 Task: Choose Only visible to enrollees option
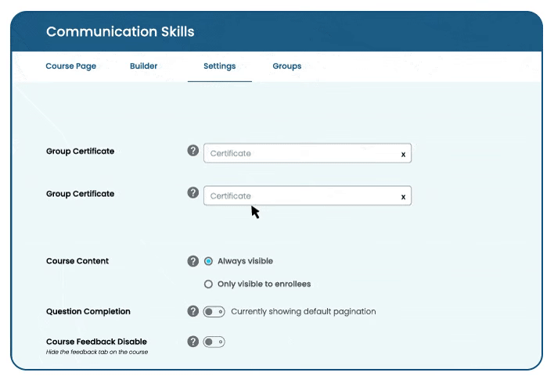coord(208,285)
